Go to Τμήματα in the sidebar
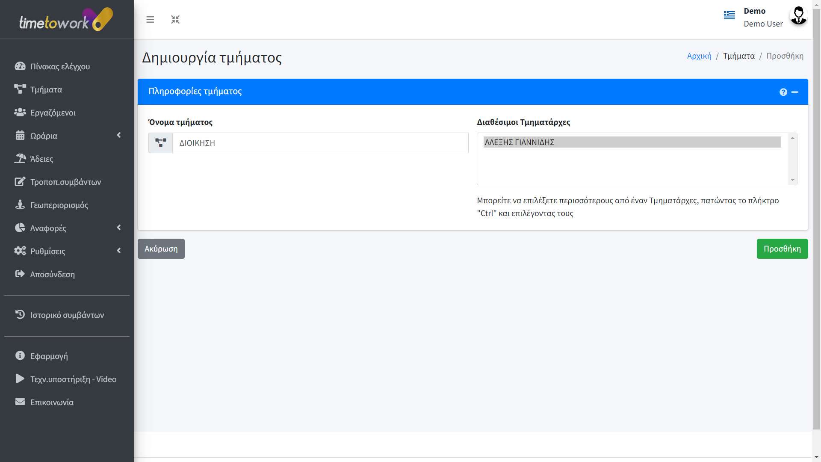Screen dimensions: 821x462 (46, 89)
